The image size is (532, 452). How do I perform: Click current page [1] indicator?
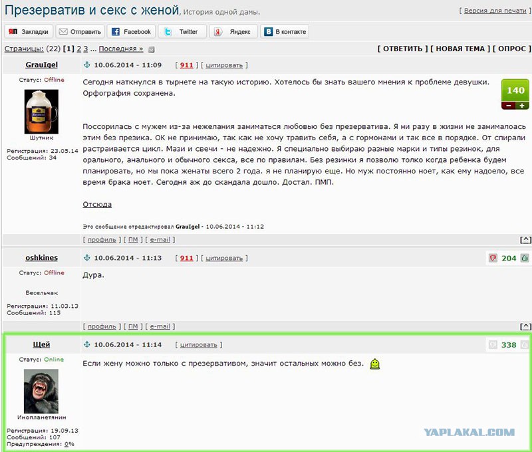69,49
